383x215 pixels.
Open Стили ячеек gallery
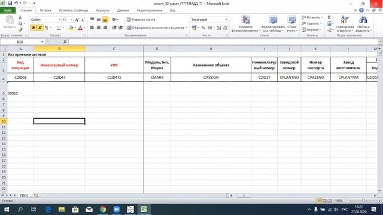click(x=291, y=24)
